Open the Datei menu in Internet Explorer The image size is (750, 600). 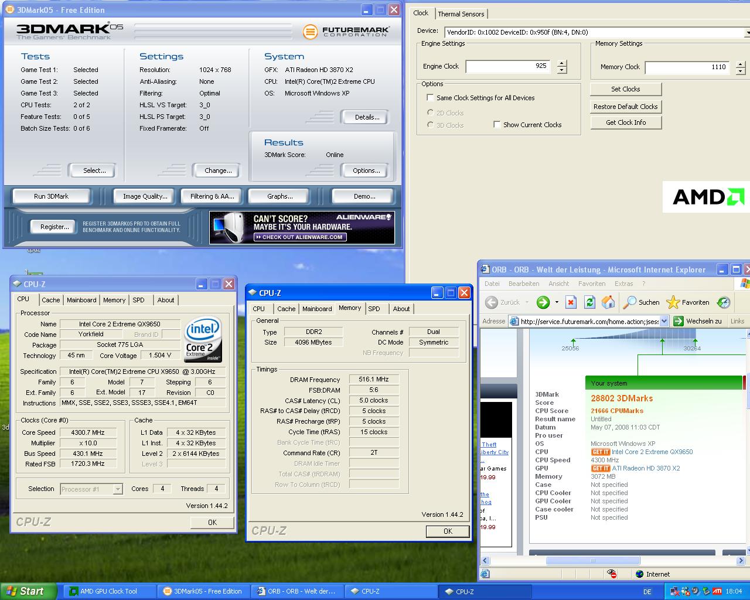click(x=492, y=284)
